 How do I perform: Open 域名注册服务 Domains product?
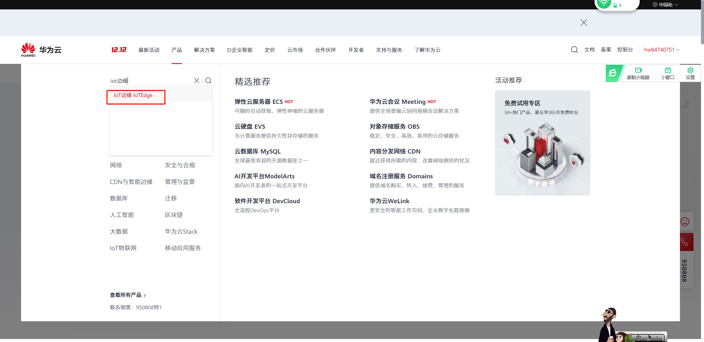tap(401, 176)
